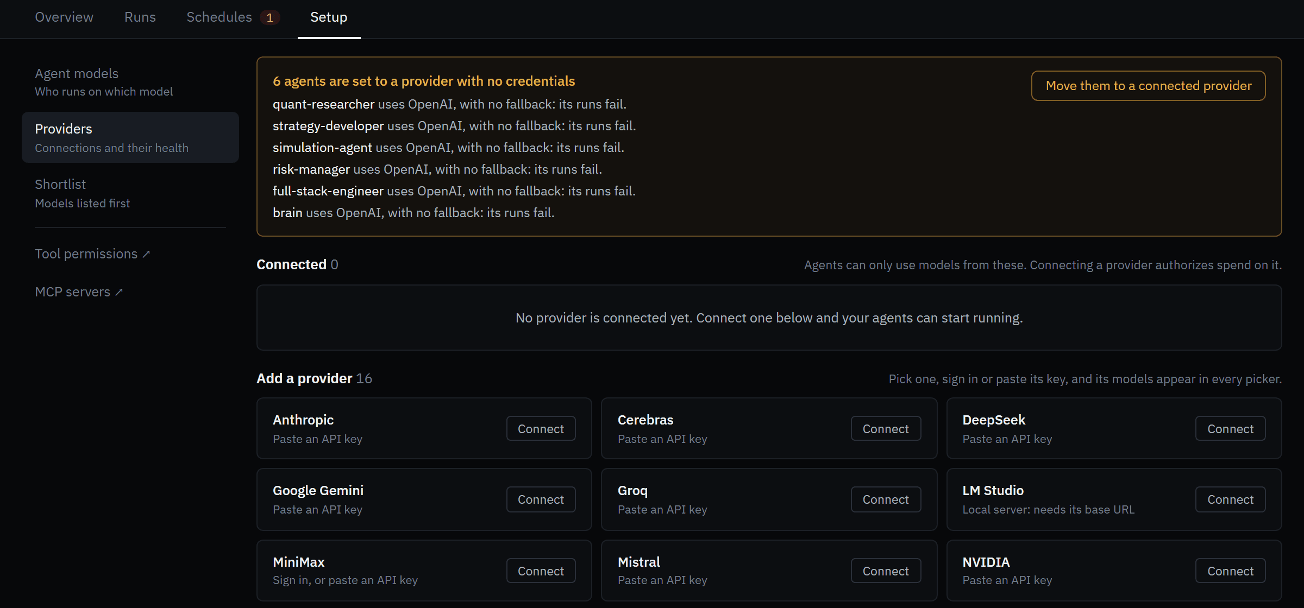The image size is (1304, 608).
Task: Click the strategy-developer agent name
Action: 328,126
